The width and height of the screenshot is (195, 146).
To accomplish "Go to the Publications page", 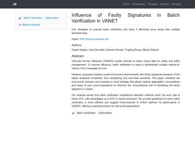I will click(138, 4).
